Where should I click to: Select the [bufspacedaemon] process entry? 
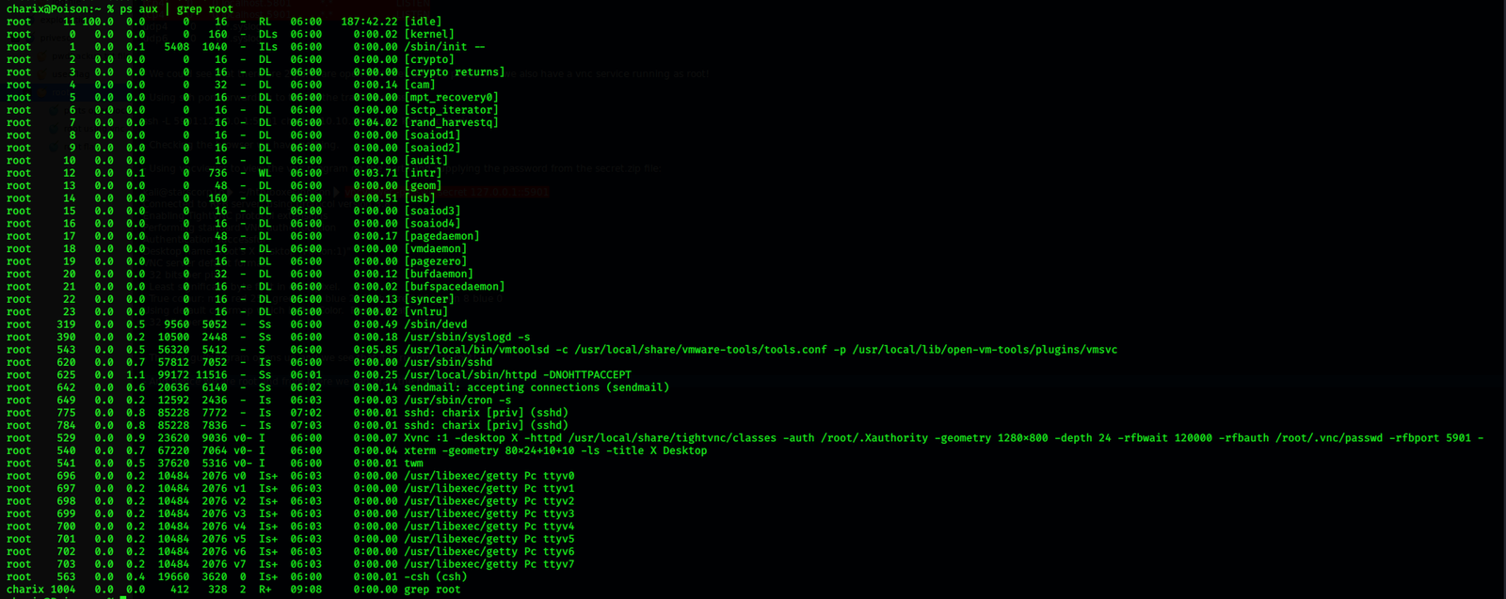[x=455, y=287]
